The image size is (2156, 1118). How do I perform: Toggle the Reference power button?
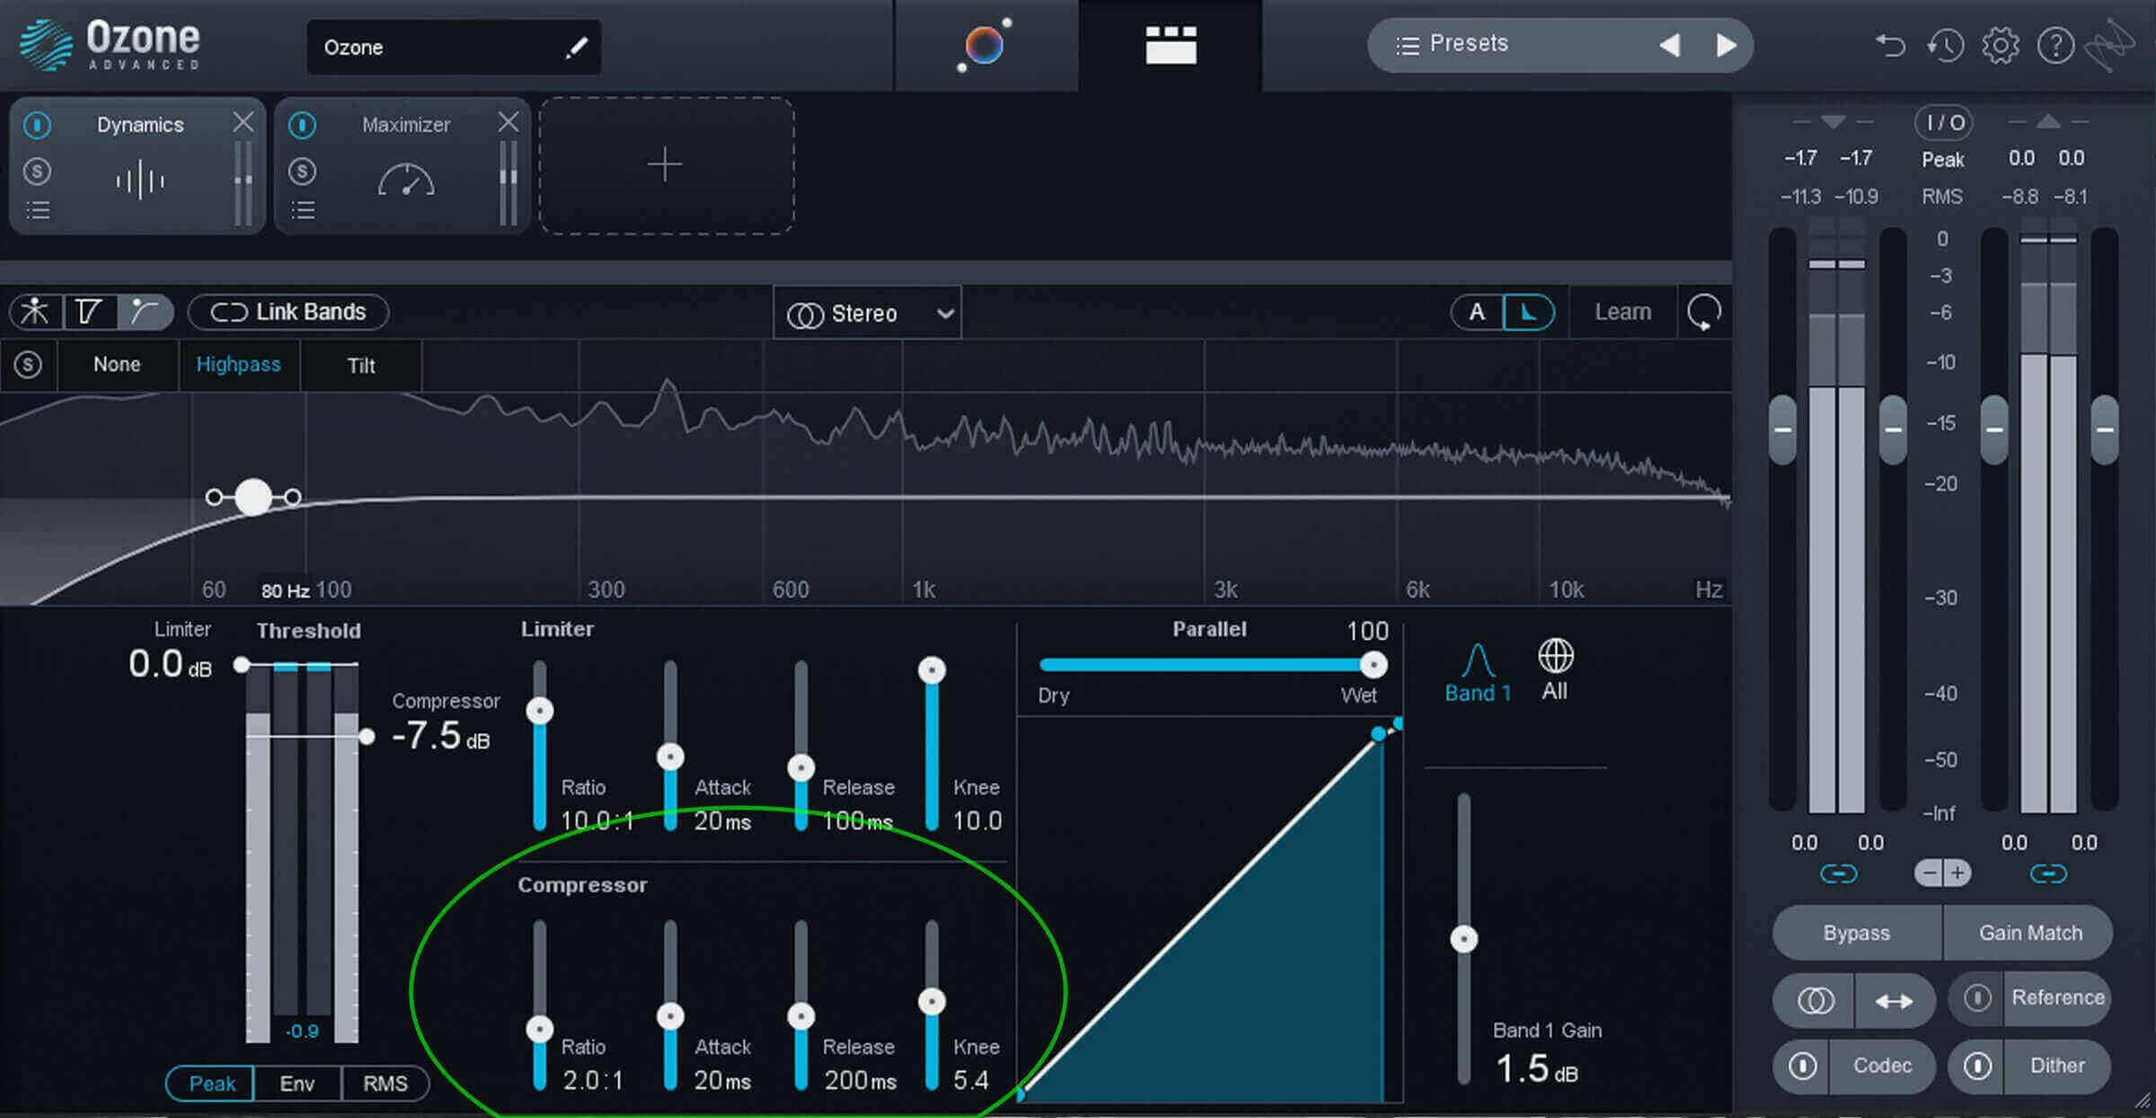tap(1977, 998)
